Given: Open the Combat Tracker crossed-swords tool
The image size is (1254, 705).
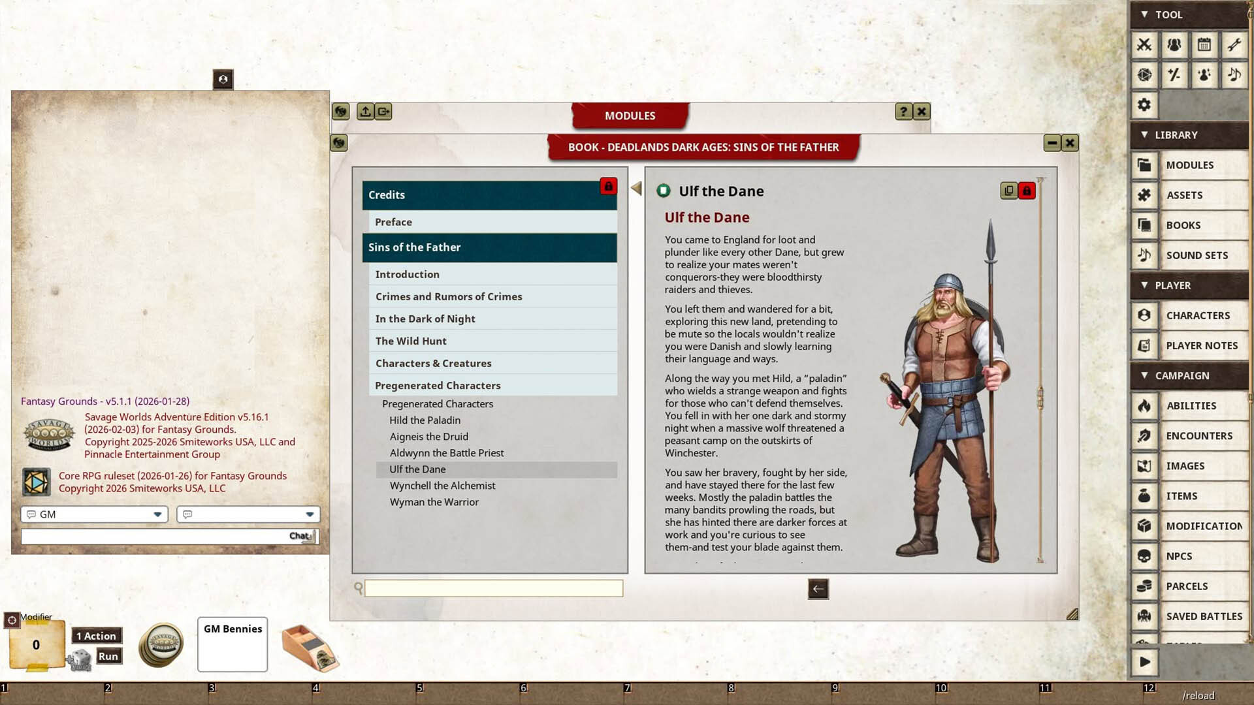Looking at the screenshot, I should click(x=1145, y=45).
